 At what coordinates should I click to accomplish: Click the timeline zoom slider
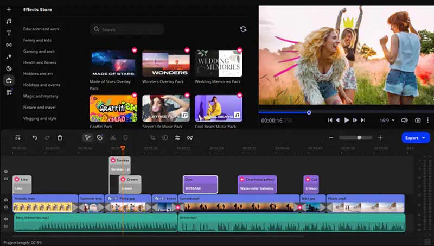pyautogui.click(x=359, y=138)
